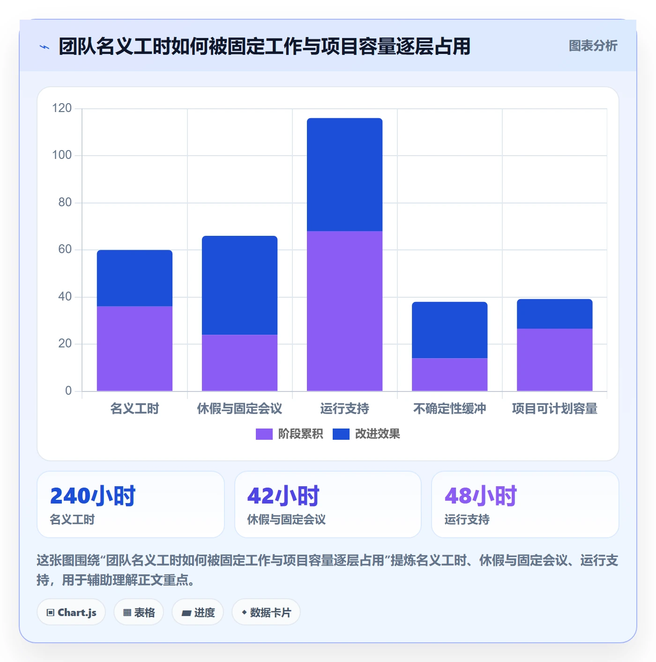Click the blue segment of 休假与固定会议 bar
656x662 pixels.
click(x=239, y=285)
